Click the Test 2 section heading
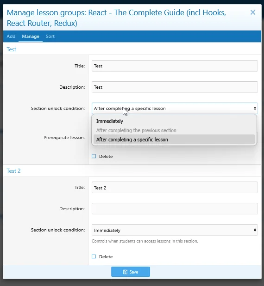The height and width of the screenshot is (286, 264). click(x=13, y=171)
